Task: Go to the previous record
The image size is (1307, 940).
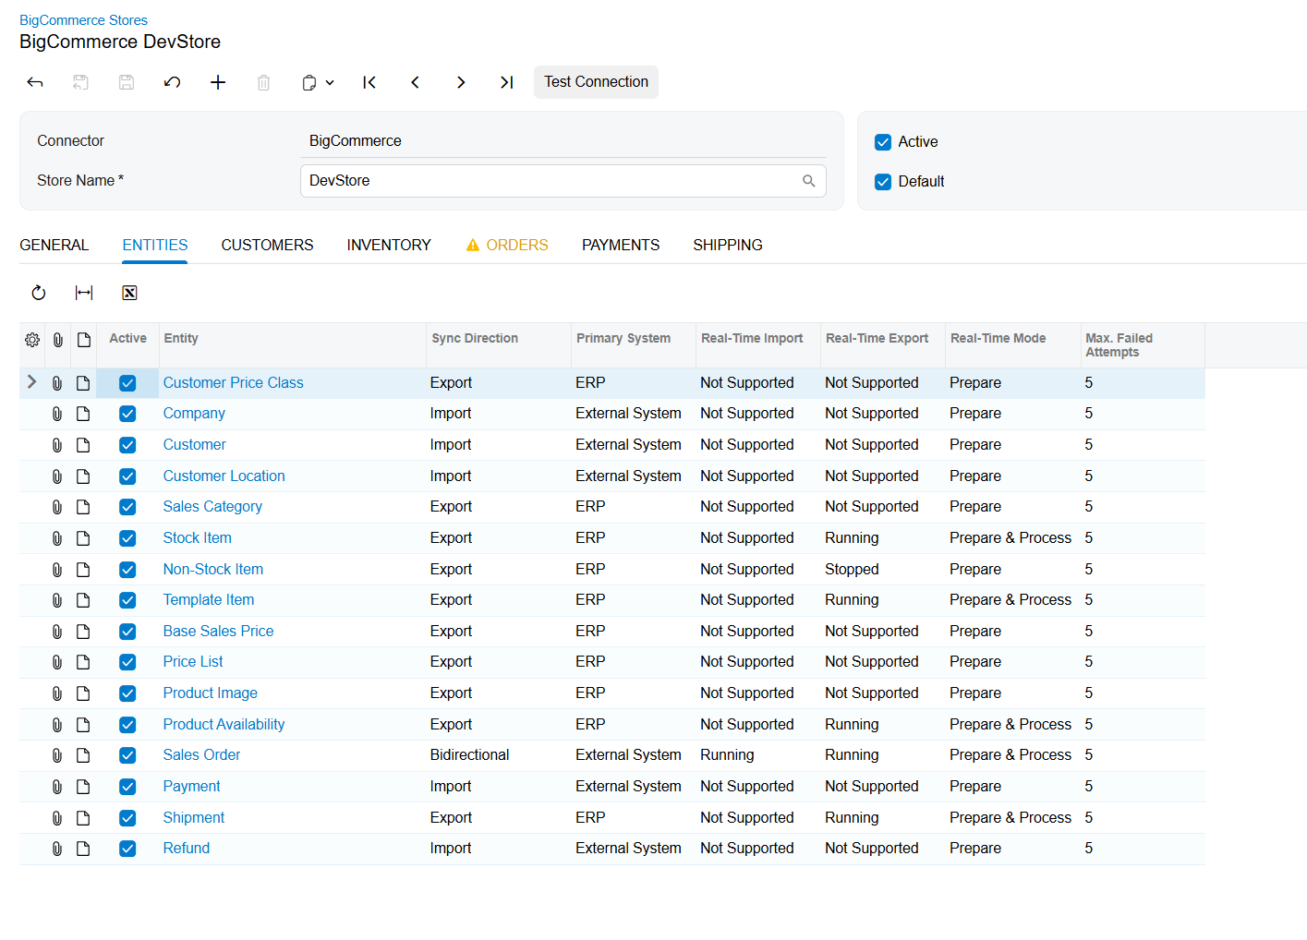Action: [416, 82]
